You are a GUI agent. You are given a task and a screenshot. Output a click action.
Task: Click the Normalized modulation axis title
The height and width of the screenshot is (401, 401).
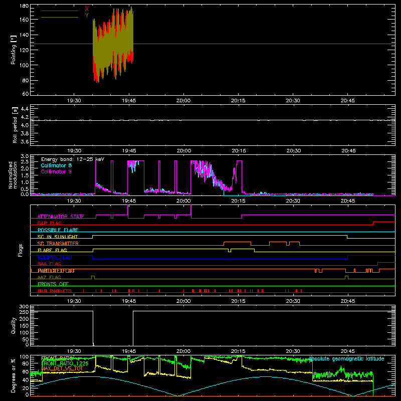point(13,175)
